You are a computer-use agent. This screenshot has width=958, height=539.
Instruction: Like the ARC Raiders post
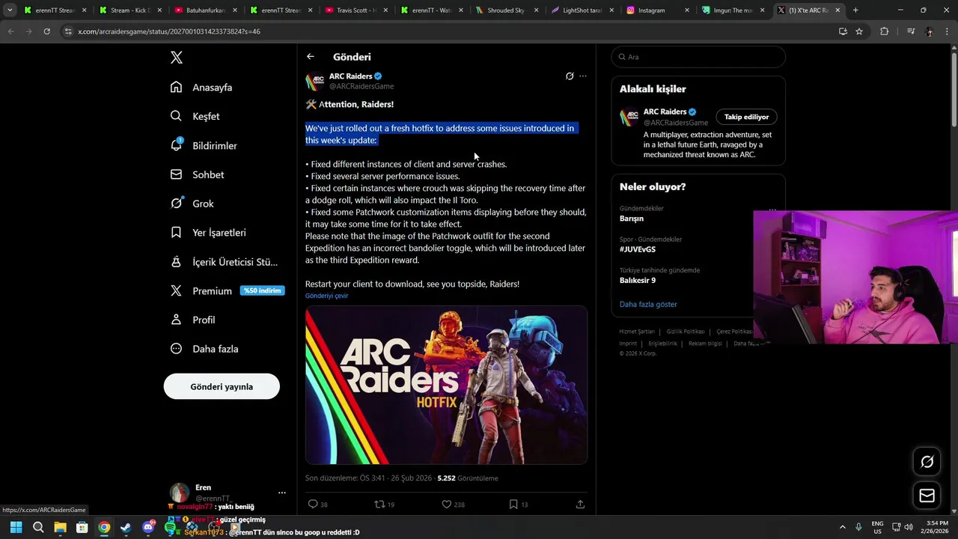[447, 505]
